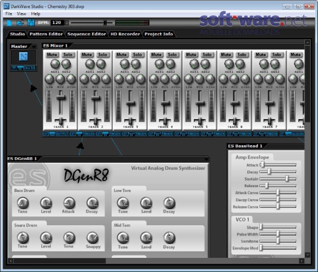Select the TRK1IN input connector

pyautogui.click(x=89, y=134)
